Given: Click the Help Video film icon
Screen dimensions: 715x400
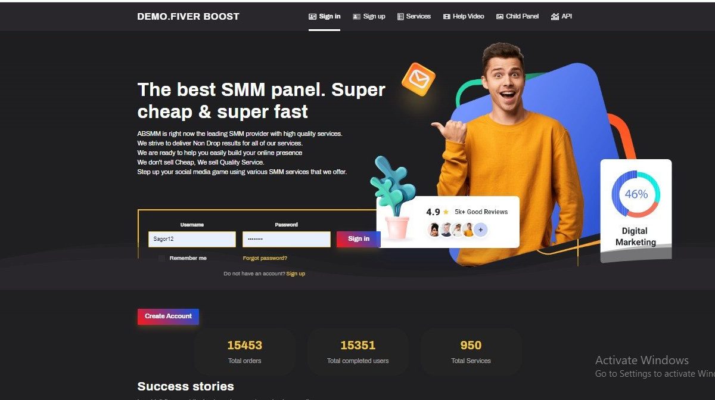Looking at the screenshot, I should tap(447, 17).
